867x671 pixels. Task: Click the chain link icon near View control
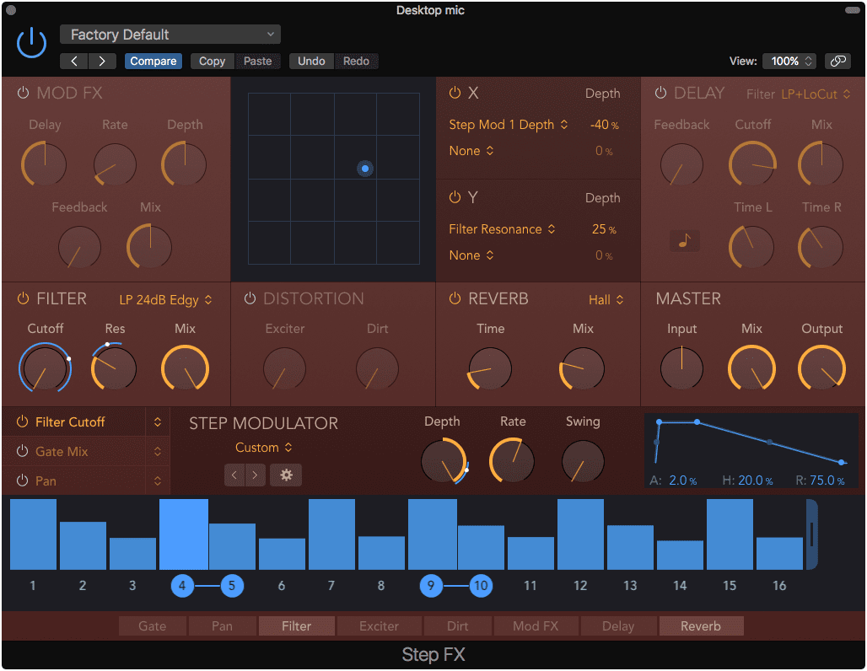coord(839,61)
